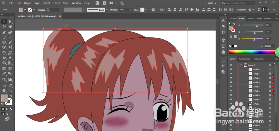Open the Paragraph panel from dock
The height and width of the screenshot is (131, 279).
(x=223, y=26)
